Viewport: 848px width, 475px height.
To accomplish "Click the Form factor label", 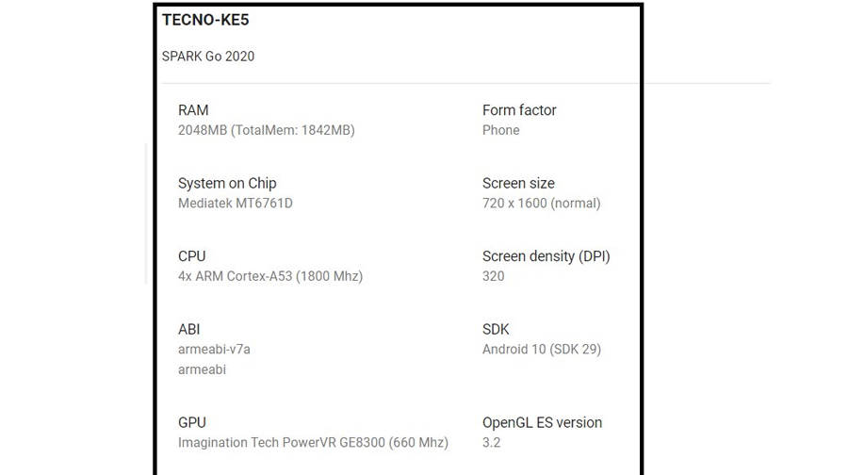I will (519, 110).
